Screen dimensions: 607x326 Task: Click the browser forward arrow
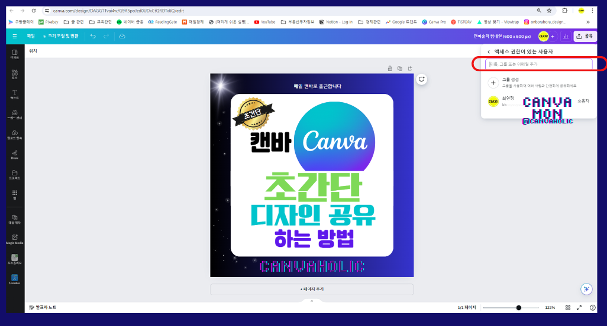tap(22, 11)
